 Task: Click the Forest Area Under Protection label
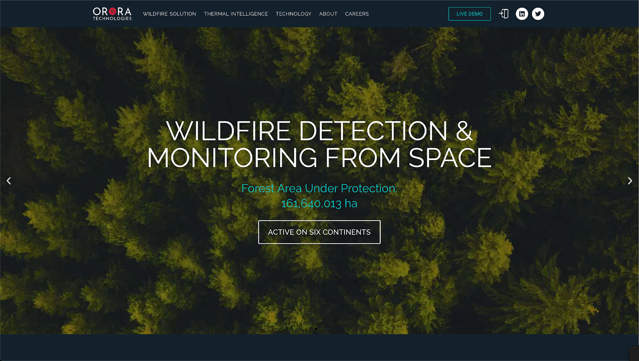pyautogui.click(x=319, y=188)
